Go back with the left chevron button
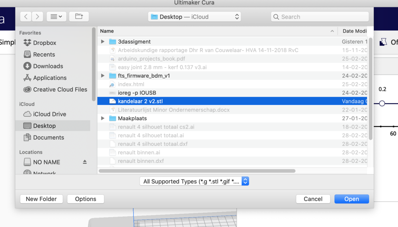The image size is (398, 227). point(26,17)
